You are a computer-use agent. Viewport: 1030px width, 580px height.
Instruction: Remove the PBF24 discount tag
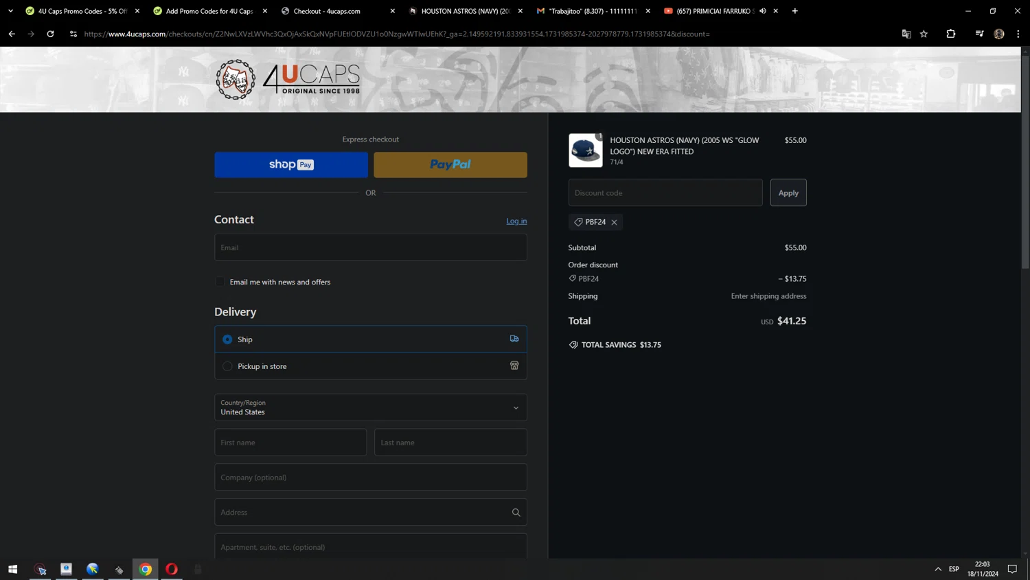click(615, 222)
